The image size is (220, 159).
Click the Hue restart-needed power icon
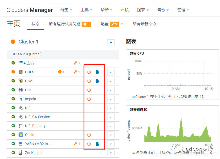pos(89,90)
